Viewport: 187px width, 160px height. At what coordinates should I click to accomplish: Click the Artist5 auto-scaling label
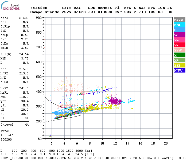click(x=7, y=135)
